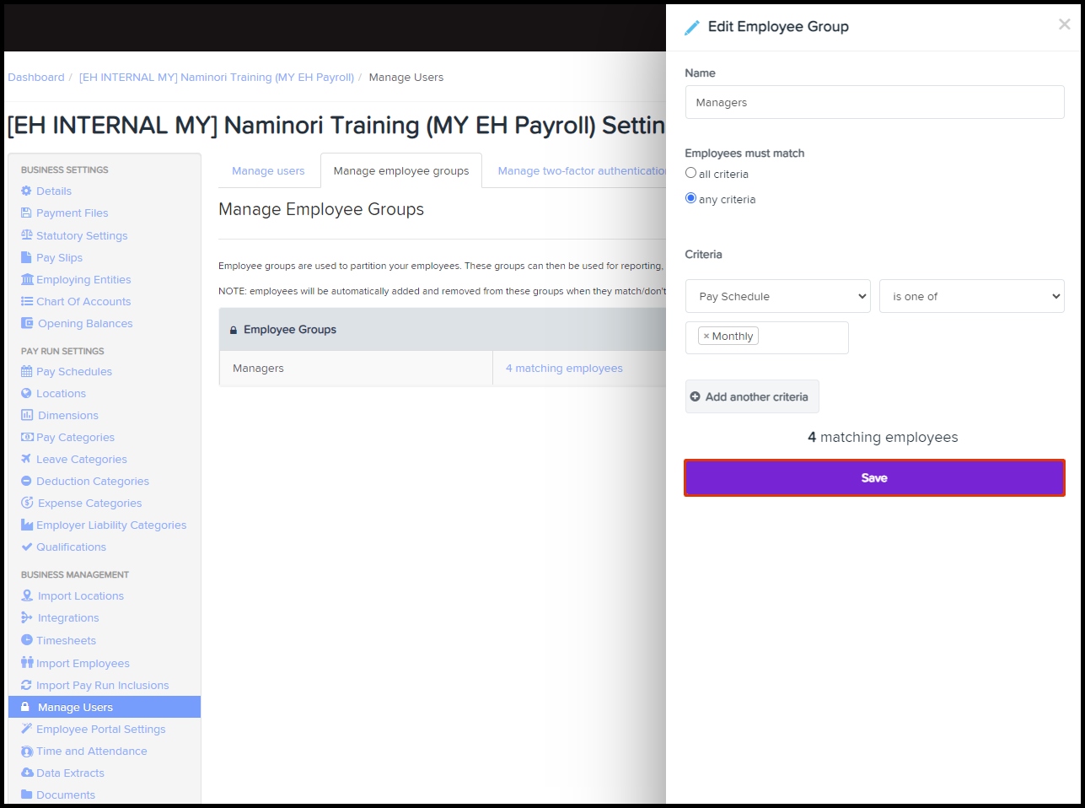Screen dimensions: 1085x808
Task: Open the Pay Schedule criteria dropdown
Action: [x=777, y=296]
